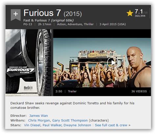This screenshot has height=134, width=156.
Task: Add Furious 7 to watchlist with plus ribbon
Action: (15, 15)
